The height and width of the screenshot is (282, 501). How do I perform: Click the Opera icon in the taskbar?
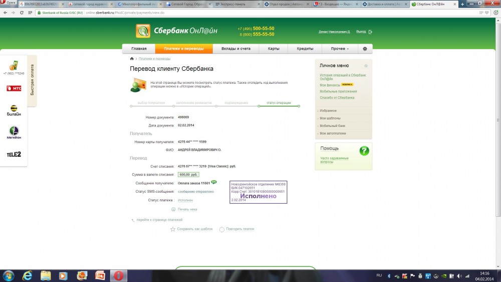pos(119,275)
